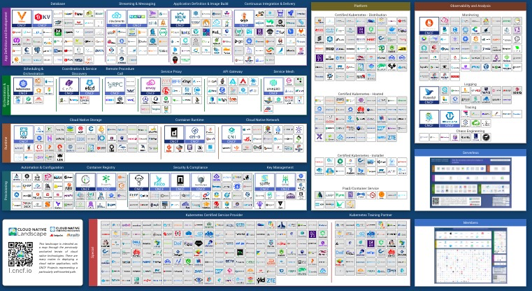Open the Vitess CNCF project card
The height and width of the screenshot is (291, 532).
point(22,18)
